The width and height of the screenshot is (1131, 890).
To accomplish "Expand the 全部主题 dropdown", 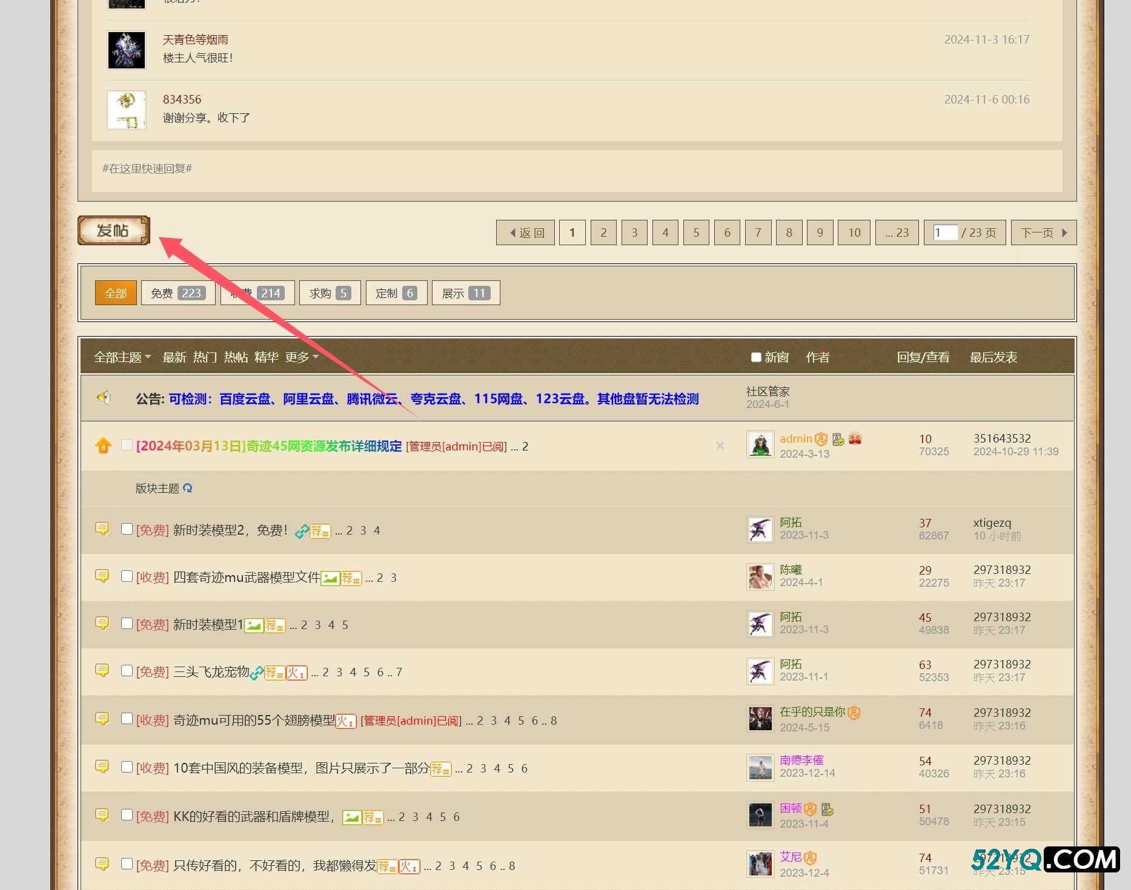I will click(x=122, y=357).
